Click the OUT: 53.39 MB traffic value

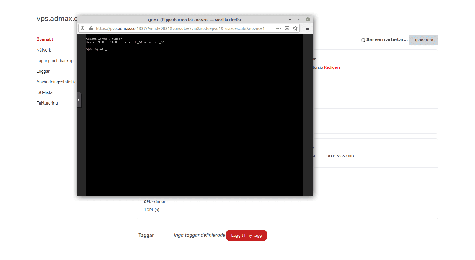[340, 156]
